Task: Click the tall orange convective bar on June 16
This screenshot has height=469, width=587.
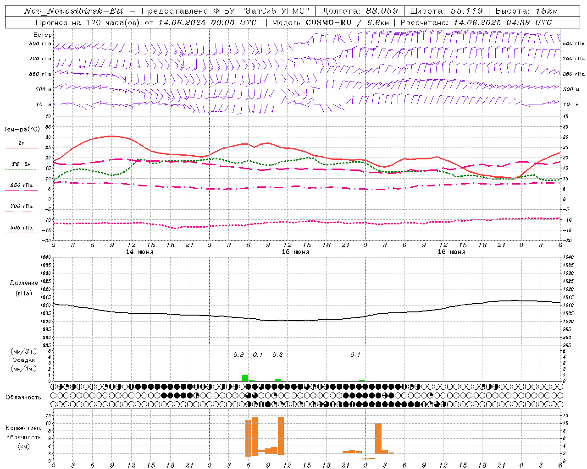Action: (378, 438)
